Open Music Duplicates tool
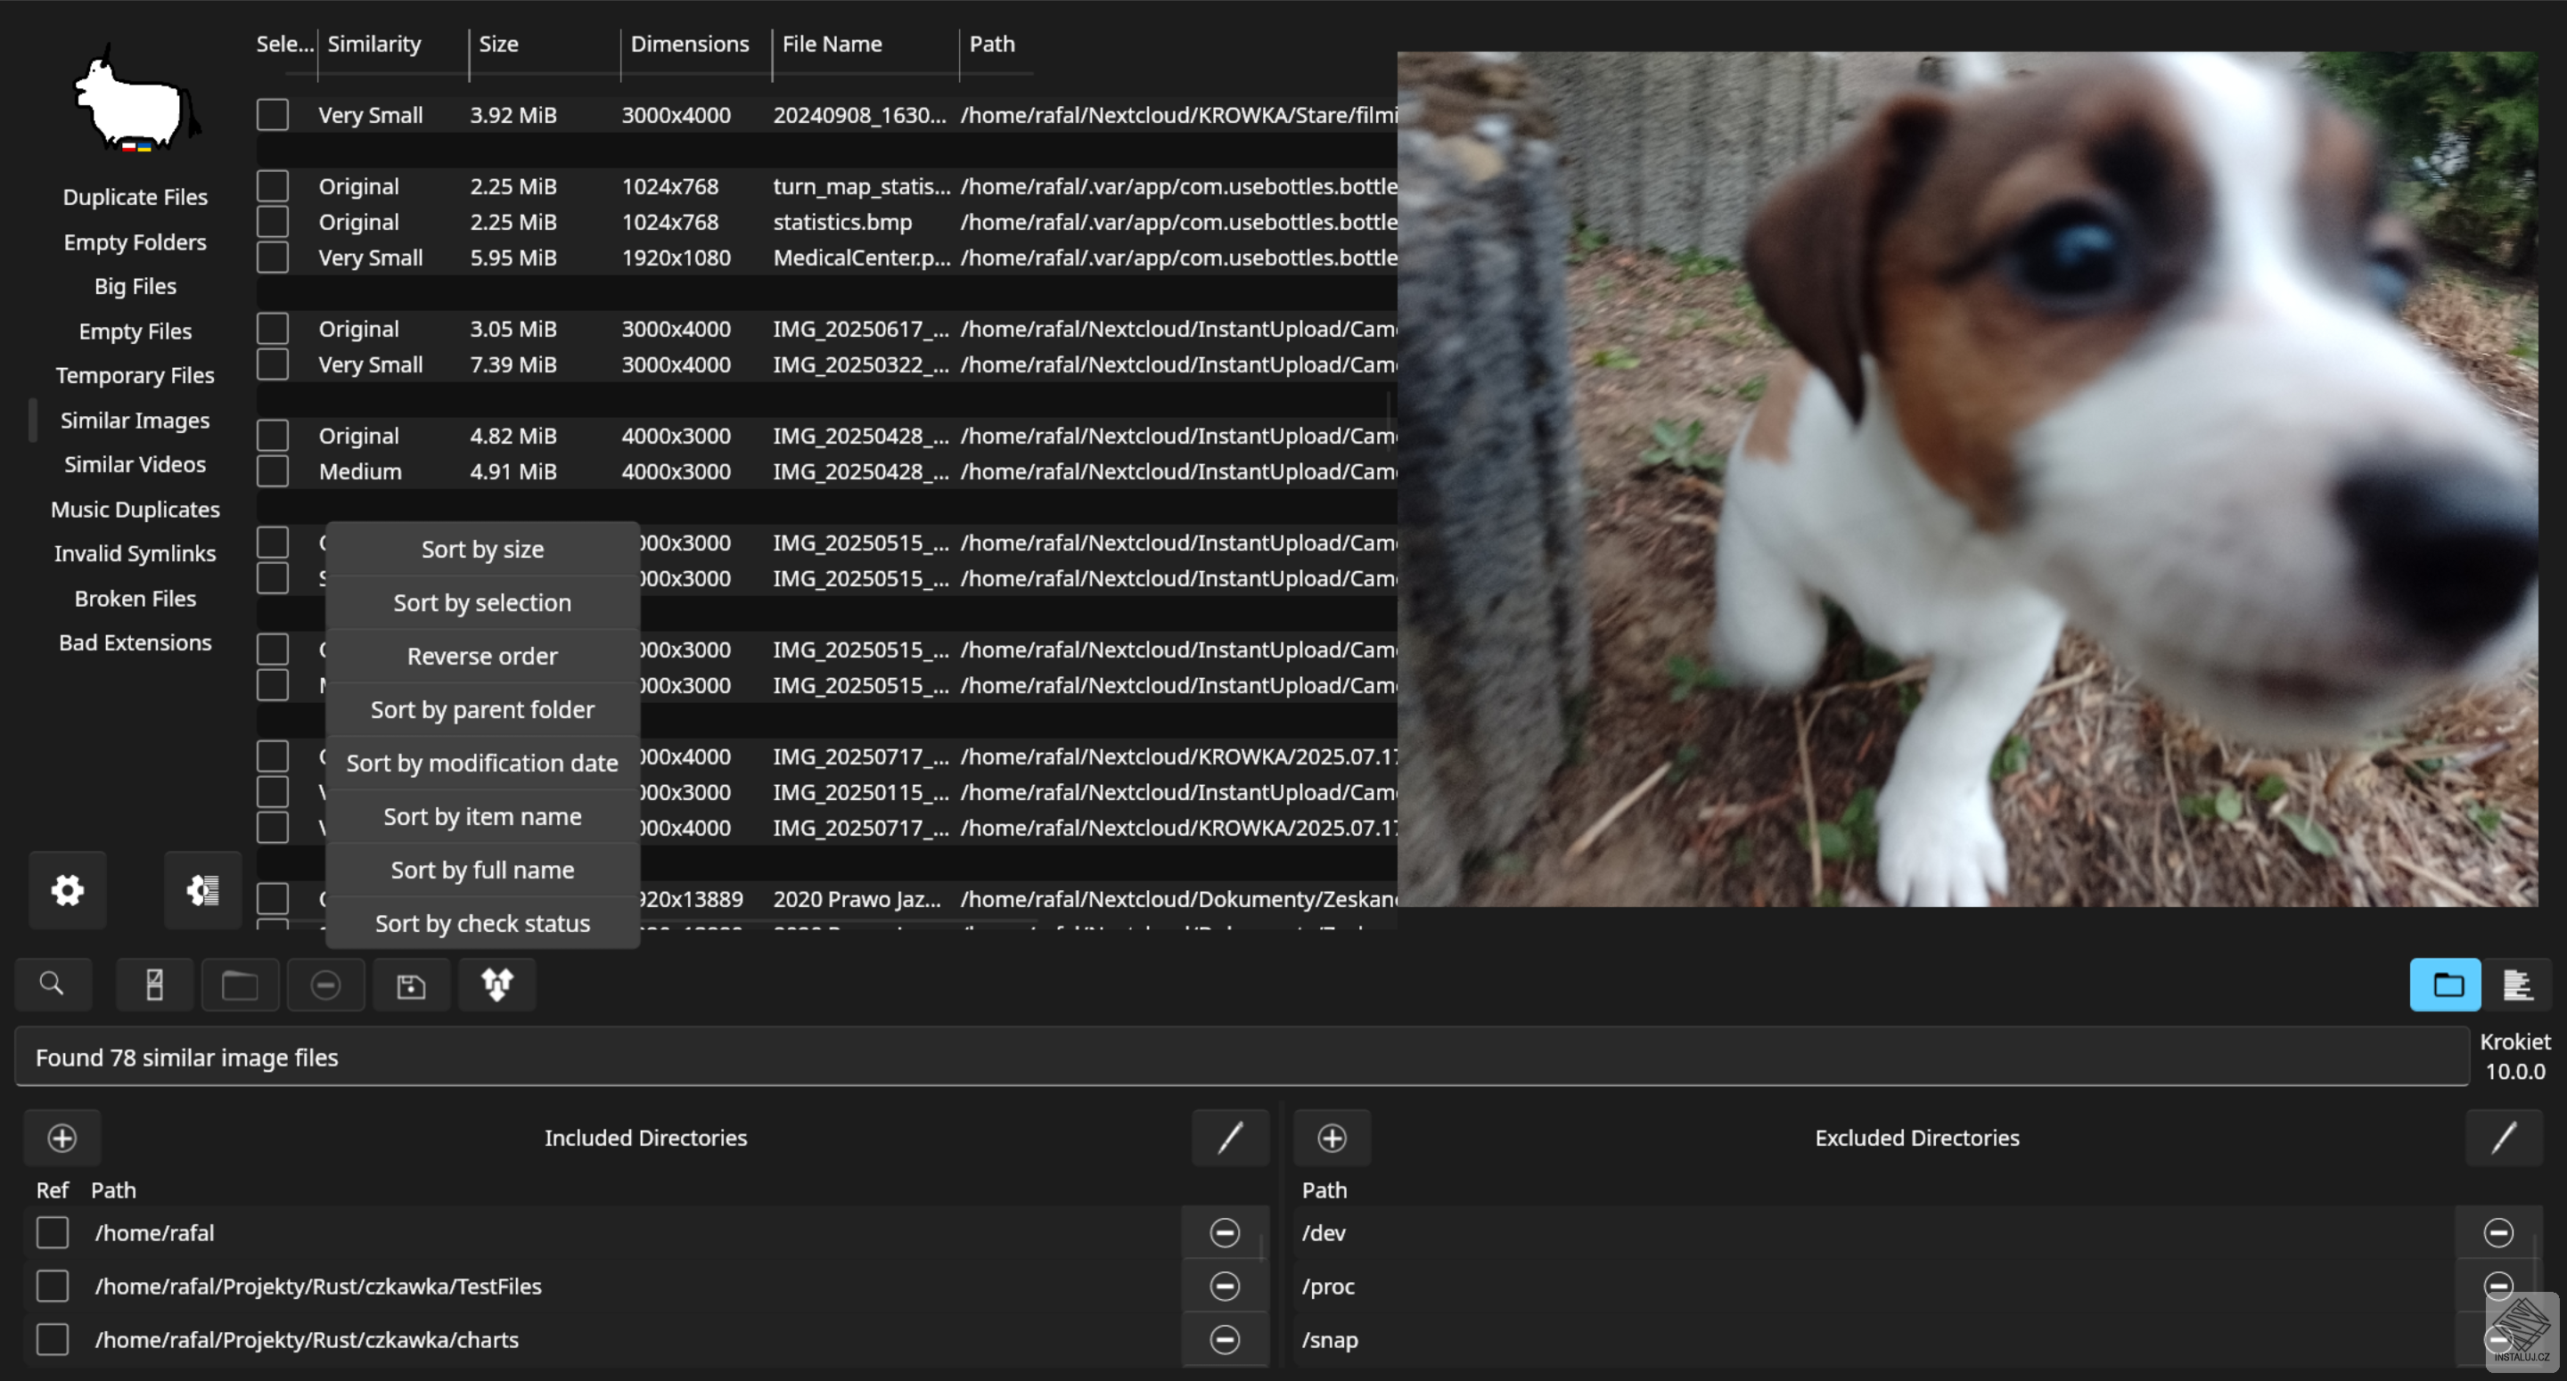This screenshot has width=2567, height=1381. point(135,509)
